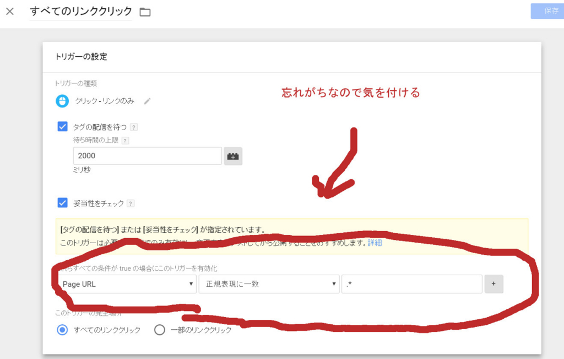Open the 正規表現に一致 match type dropdown
Viewport: 564px width, 359px height.
click(x=269, y=283)
